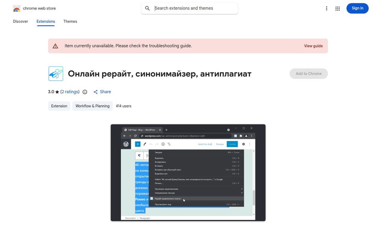The image size is (376, 235).
Task: Click the Share link
Action: pyautogui.click(x=102, y=92)
